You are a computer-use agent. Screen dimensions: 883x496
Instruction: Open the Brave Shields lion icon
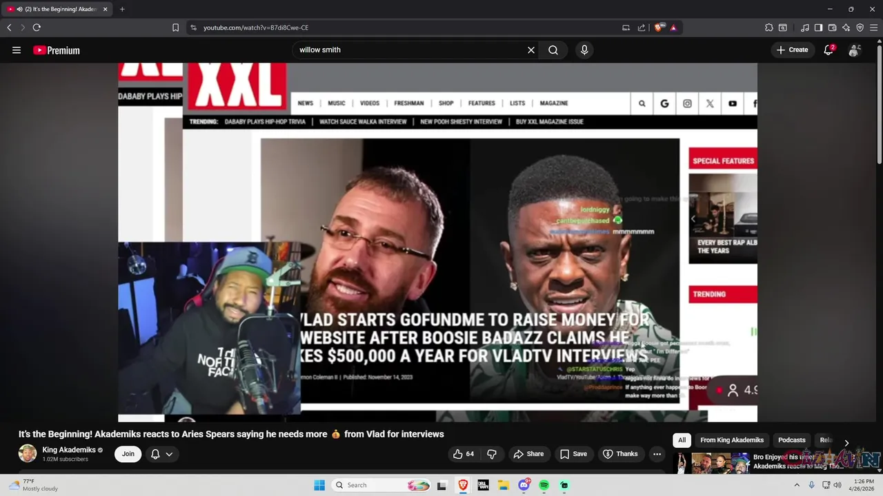coord(658,28)
